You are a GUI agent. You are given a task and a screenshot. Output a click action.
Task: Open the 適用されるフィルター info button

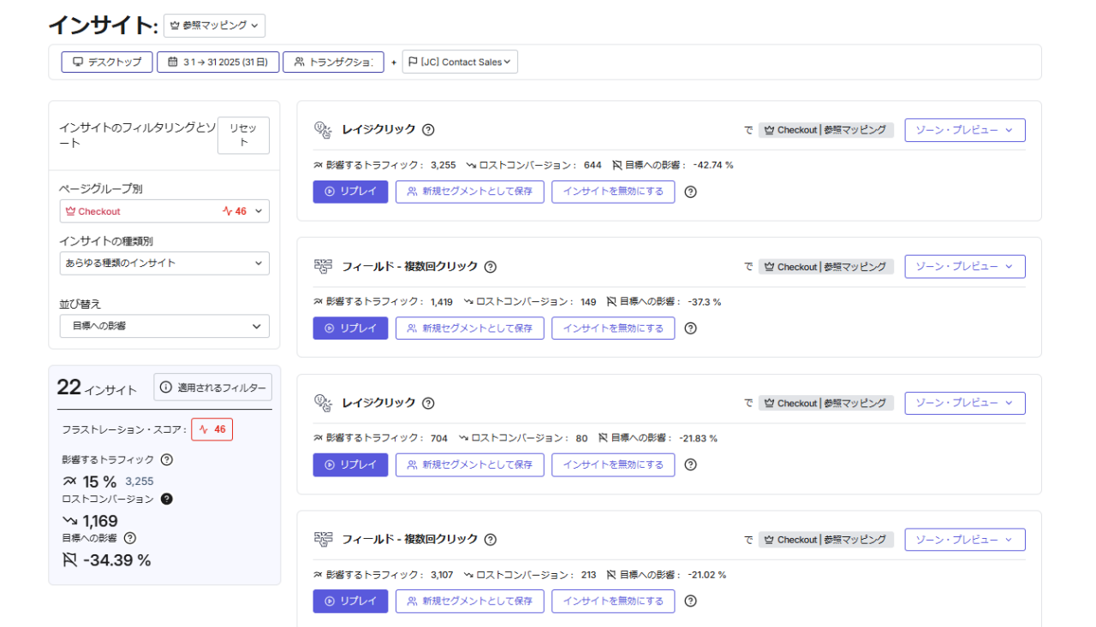[x=212, y=387]
